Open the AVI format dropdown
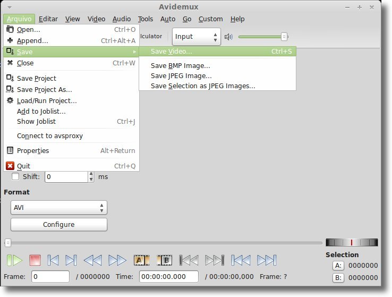 59,208
